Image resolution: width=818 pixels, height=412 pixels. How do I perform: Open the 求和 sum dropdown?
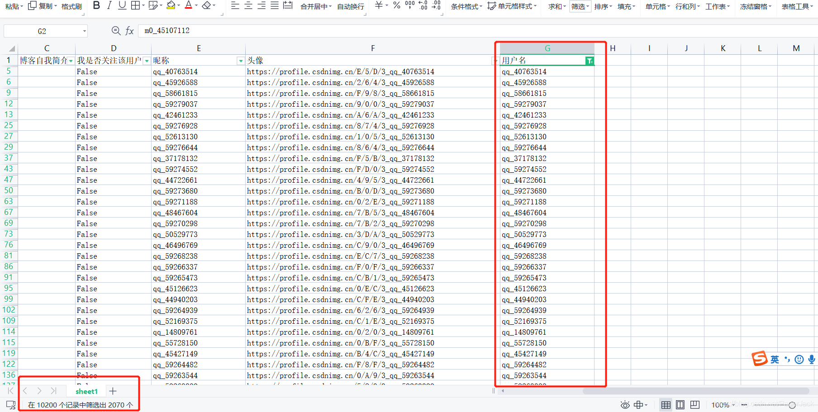coord(557,7)
